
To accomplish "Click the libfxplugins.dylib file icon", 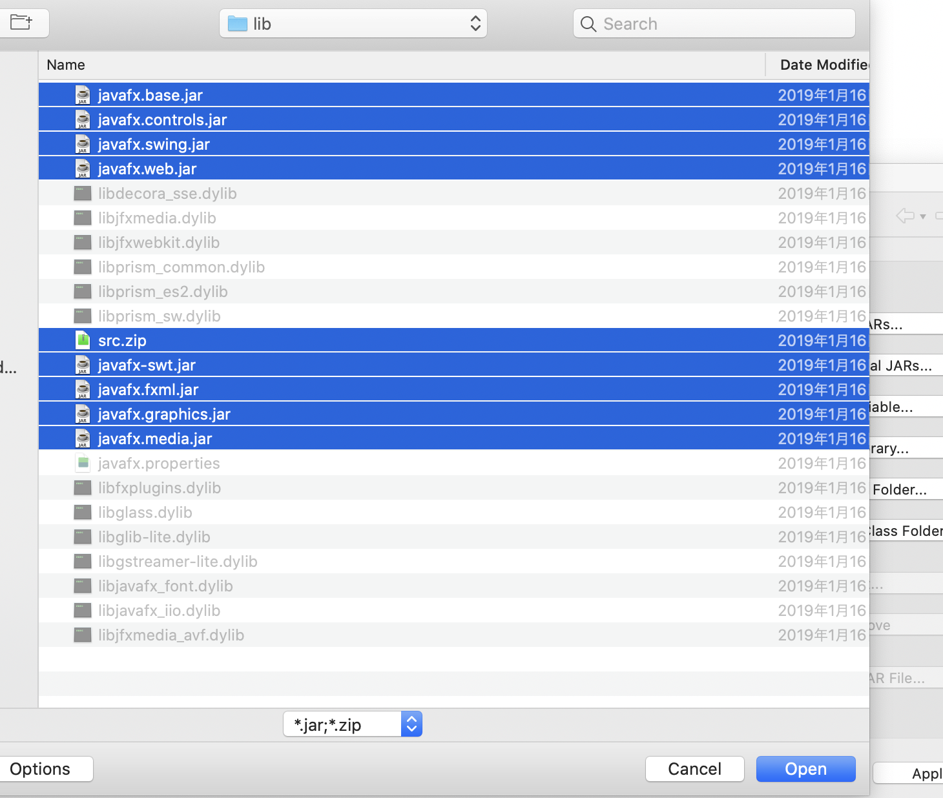I will (83, 487).
